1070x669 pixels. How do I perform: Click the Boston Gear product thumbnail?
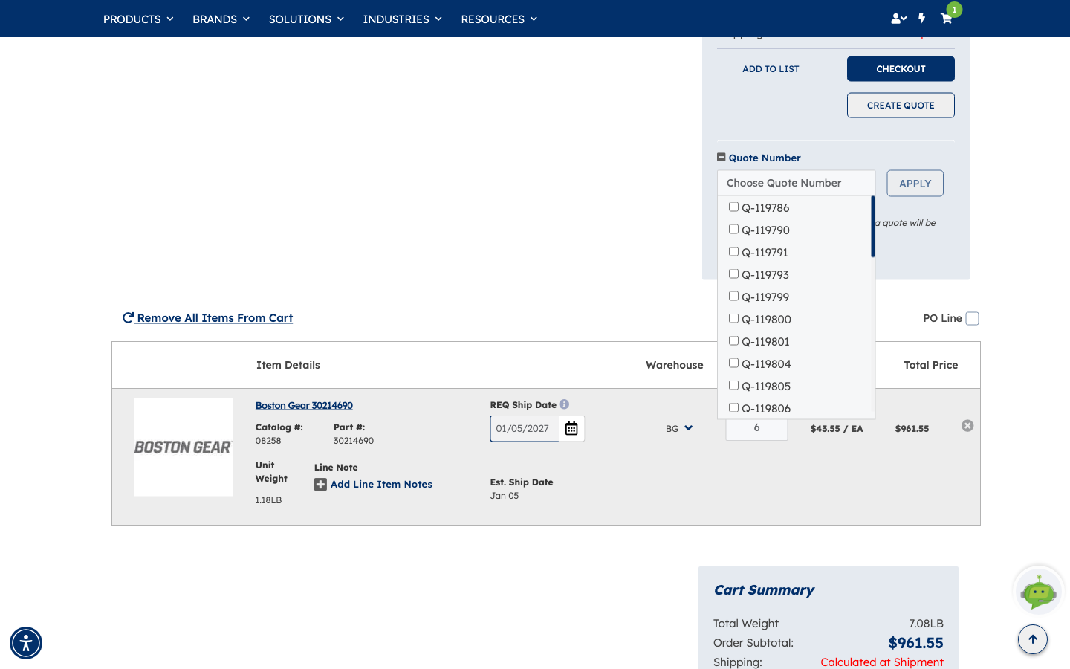pyautogui.click(x=184, y=447)
